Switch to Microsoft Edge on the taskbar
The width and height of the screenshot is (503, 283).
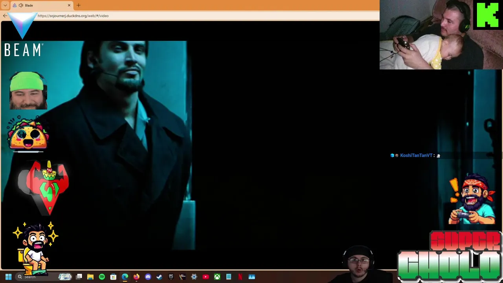tap(125, 277)
